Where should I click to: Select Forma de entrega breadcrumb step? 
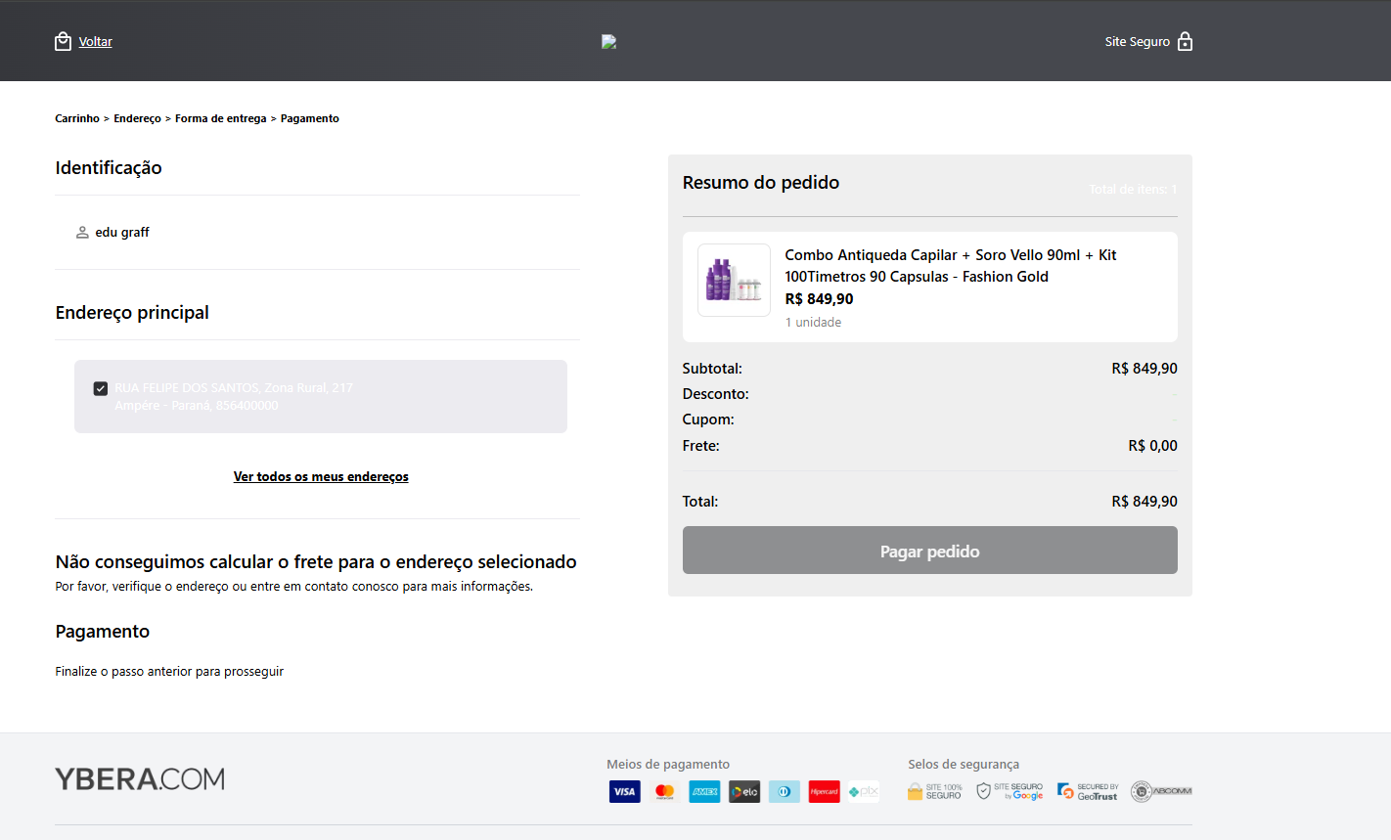[x=220, y=118]
